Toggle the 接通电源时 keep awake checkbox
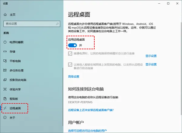The height and width of the screenshot is (133, 182). coord(70,54)
